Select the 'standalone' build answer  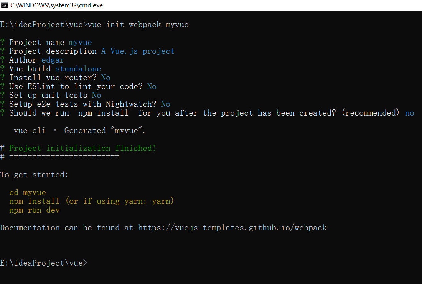point(78,69)
